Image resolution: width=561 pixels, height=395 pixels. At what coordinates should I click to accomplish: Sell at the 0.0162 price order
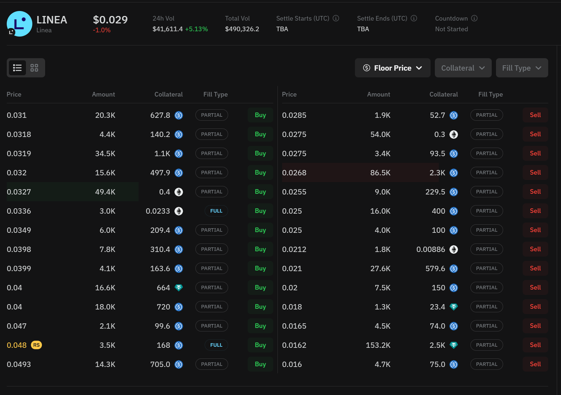(535, 345)
